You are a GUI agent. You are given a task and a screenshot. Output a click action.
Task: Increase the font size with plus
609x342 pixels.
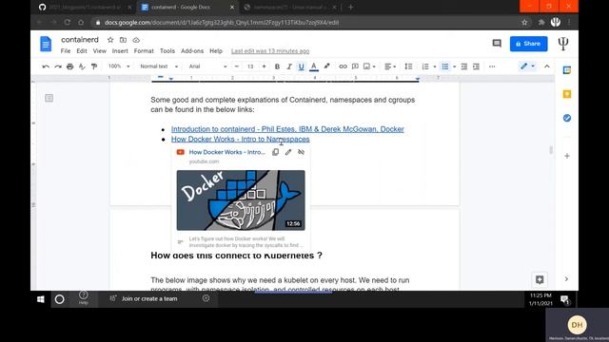point(265,66)
